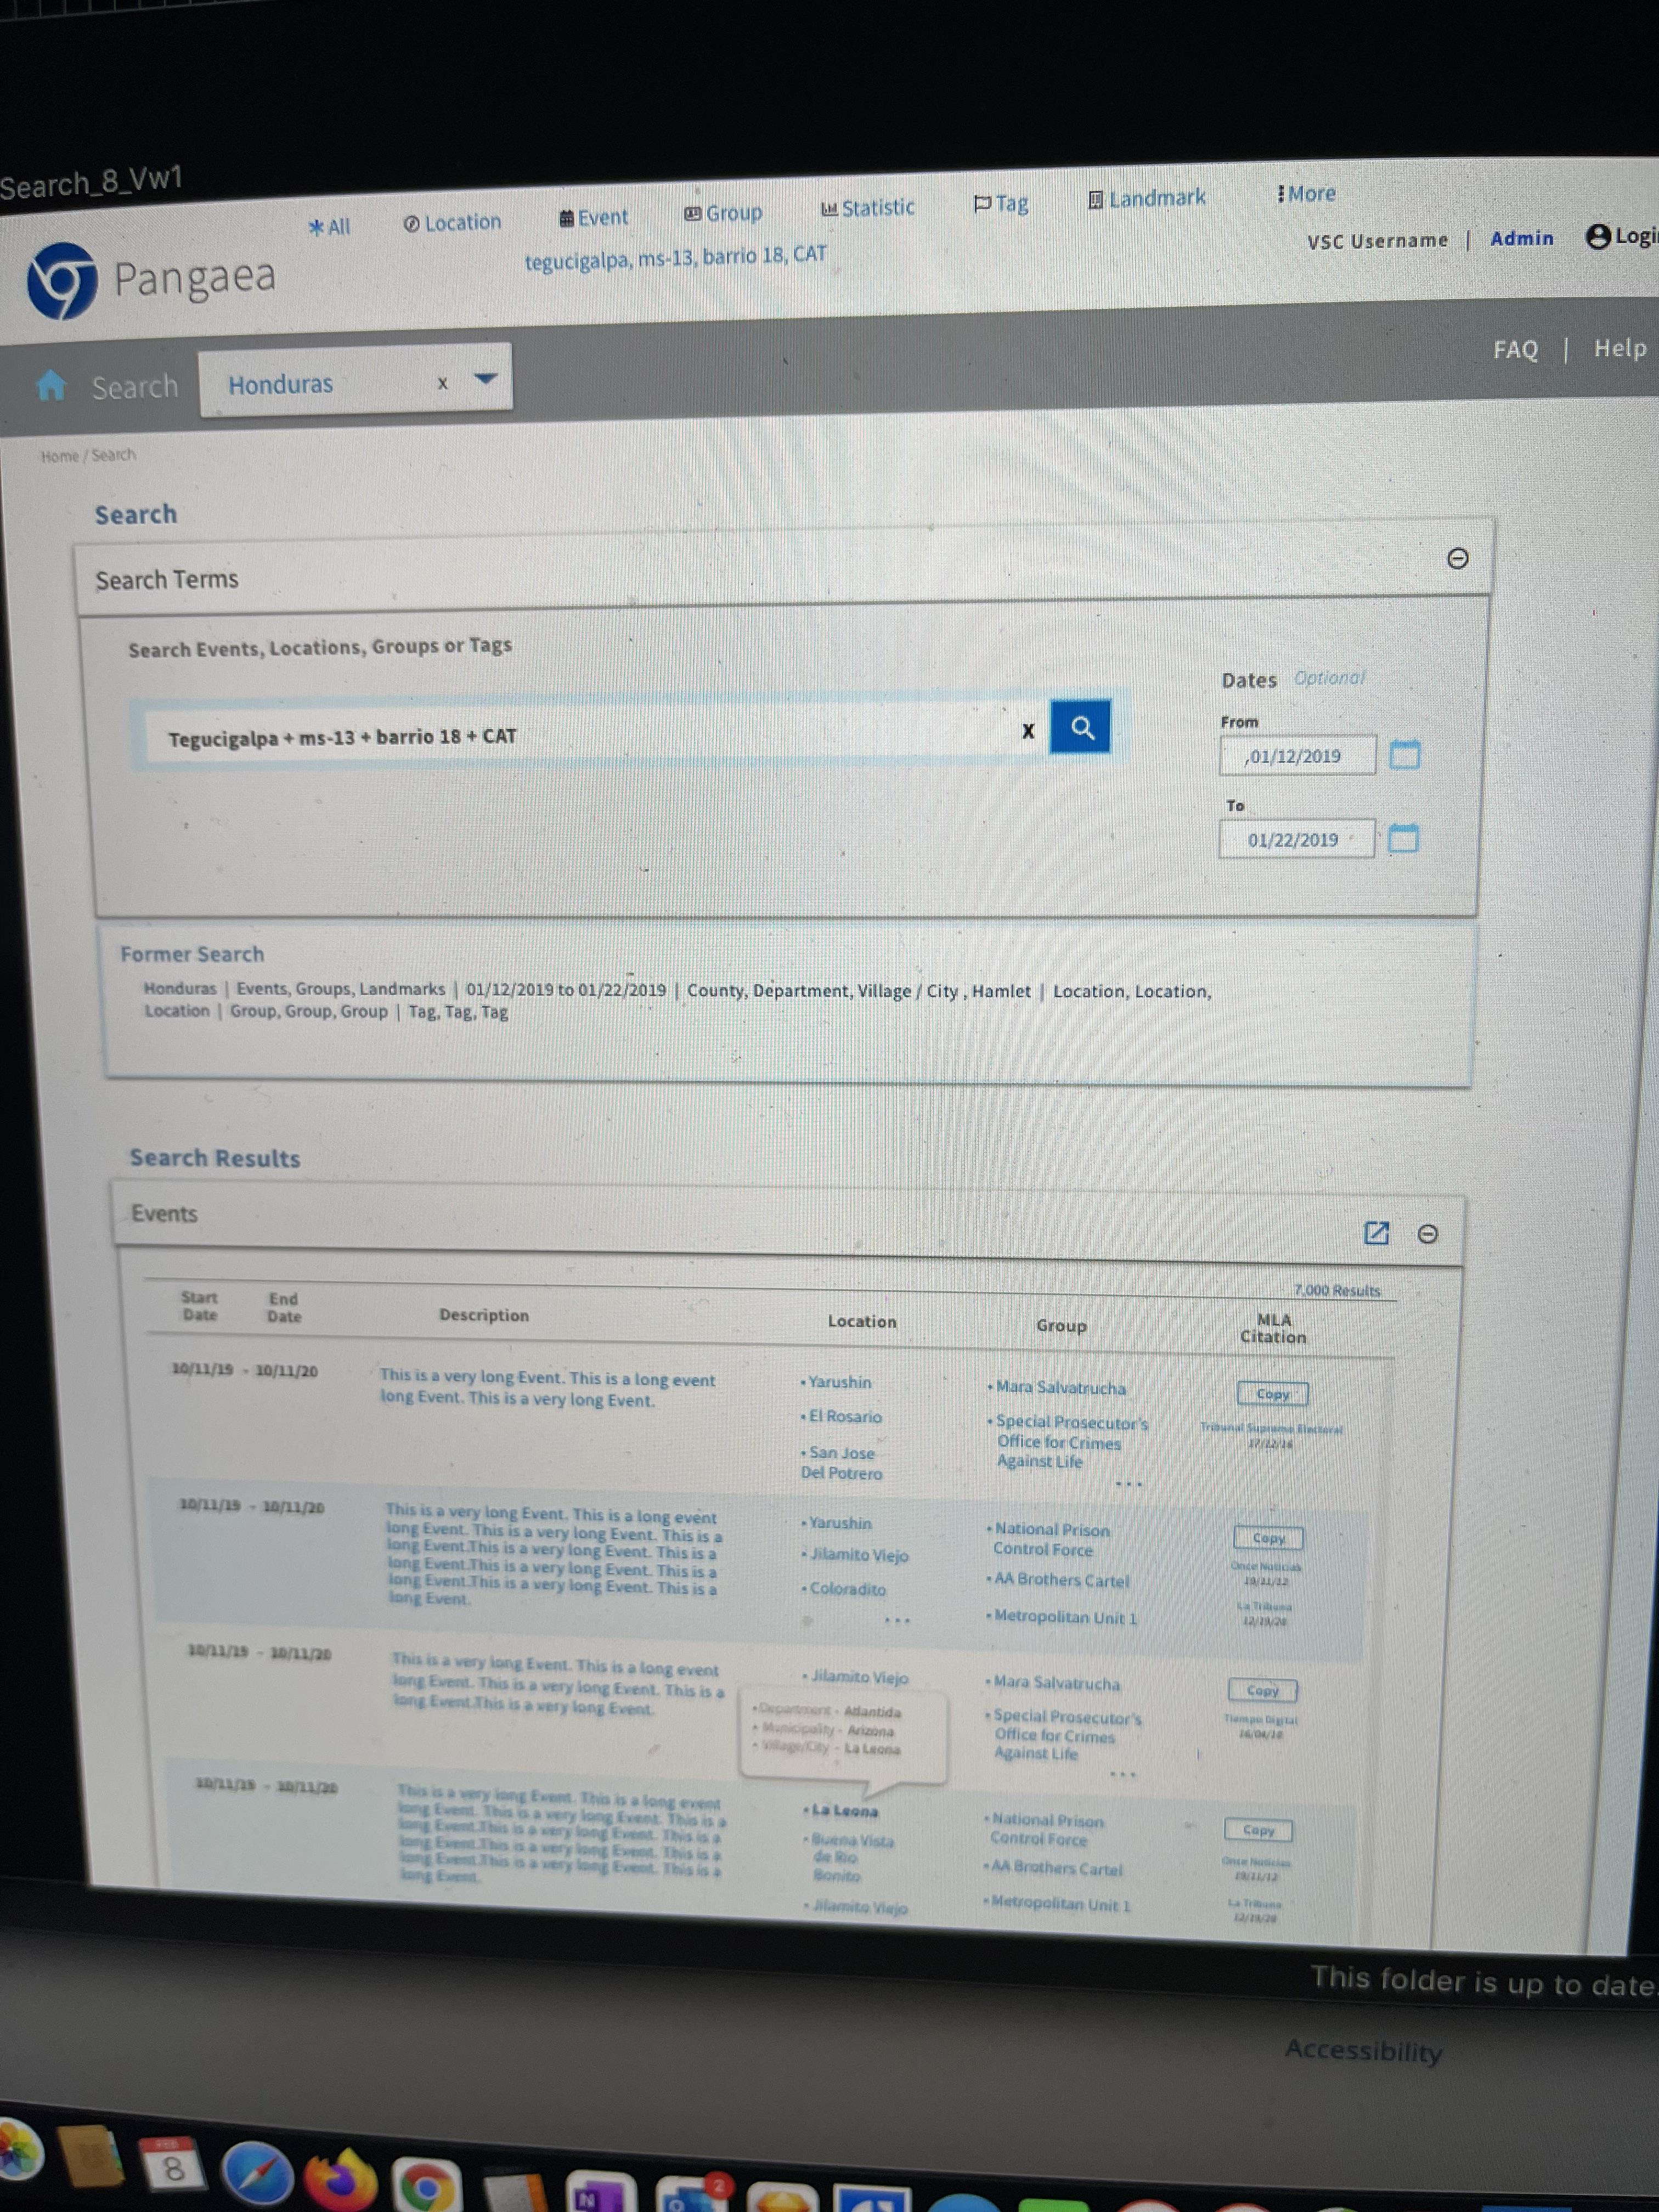Select the Landmark filter tab

click(1146, 199)
